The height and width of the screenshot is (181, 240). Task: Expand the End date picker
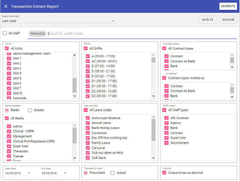coord(65,173)
